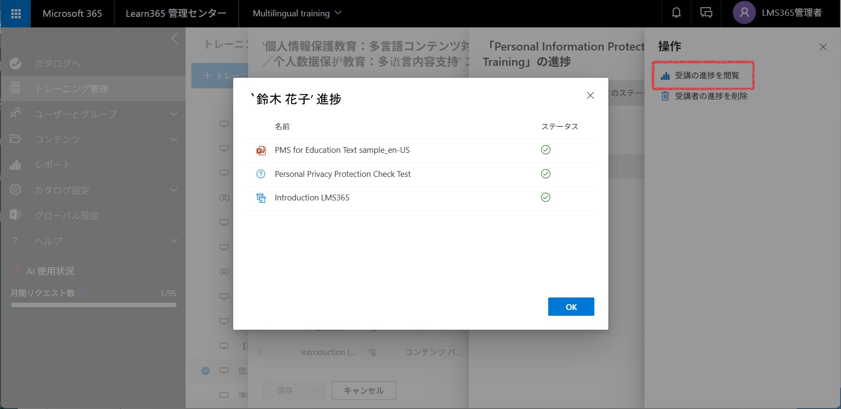841x409 pixels.
Task: Click the レポート bar chart icon
Action: [x=15, y=165]
